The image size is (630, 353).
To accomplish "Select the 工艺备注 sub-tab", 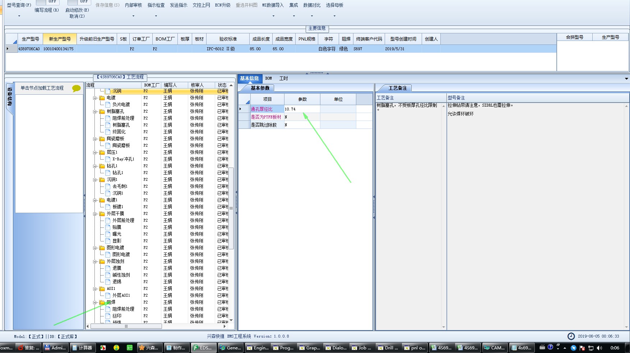I will (398, 88).
